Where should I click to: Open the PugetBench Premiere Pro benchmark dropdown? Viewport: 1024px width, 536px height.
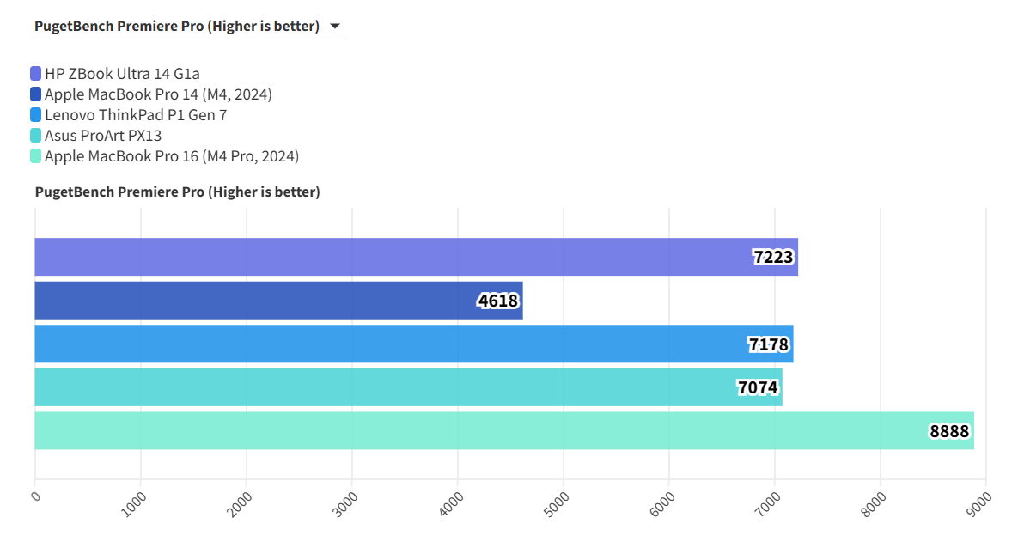coord(176,27)
